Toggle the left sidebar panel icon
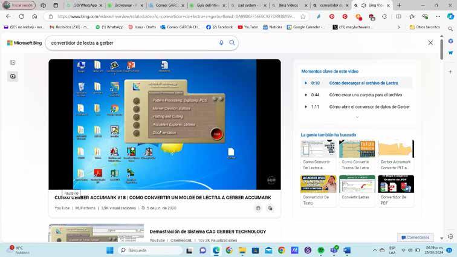457x257 pixels. (x=13, y=62)
